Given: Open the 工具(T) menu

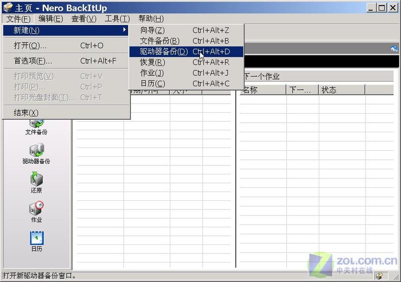Looking at the screenshot, I should pos(117,19).
